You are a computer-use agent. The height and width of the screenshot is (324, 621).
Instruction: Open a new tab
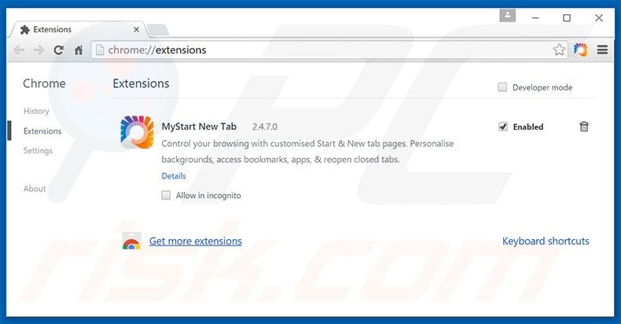(x=158, y=30)
